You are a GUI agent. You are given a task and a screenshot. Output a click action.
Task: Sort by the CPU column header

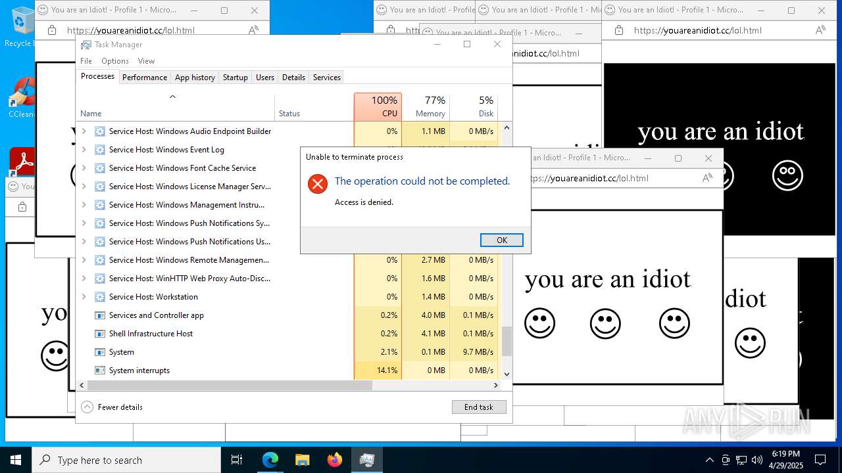(378, 106)
